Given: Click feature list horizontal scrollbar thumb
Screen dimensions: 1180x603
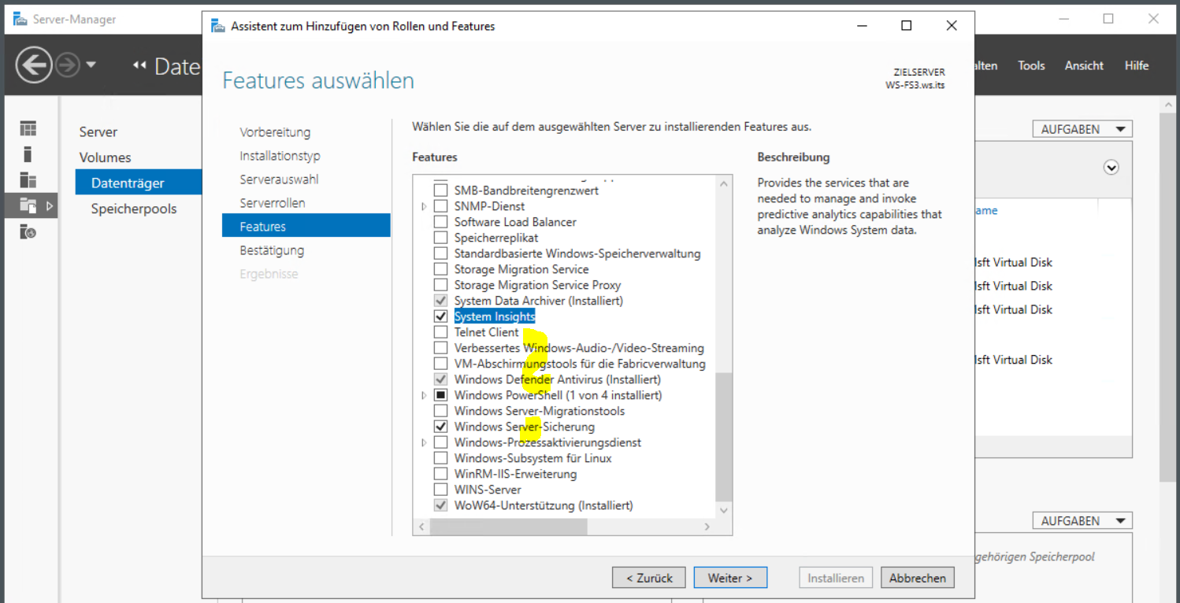Looking at the screenshot, I should pyautogui.click(x=508, y=527).
